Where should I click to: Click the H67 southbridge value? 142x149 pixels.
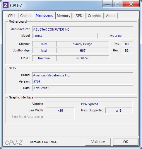pos(83,51)
